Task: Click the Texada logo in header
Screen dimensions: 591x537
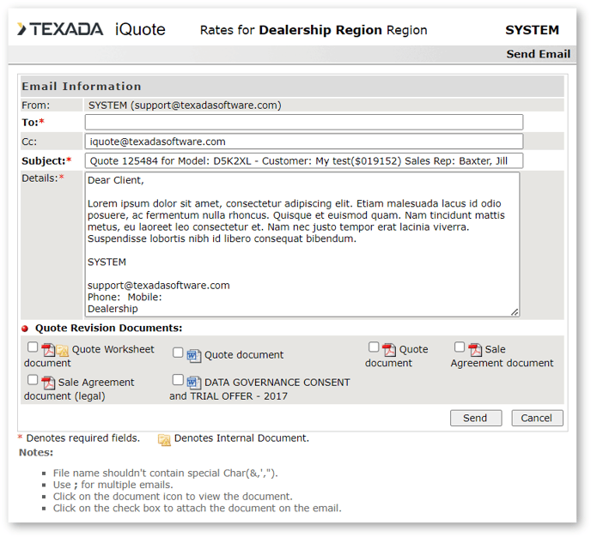Action: (x=60, y=30)
